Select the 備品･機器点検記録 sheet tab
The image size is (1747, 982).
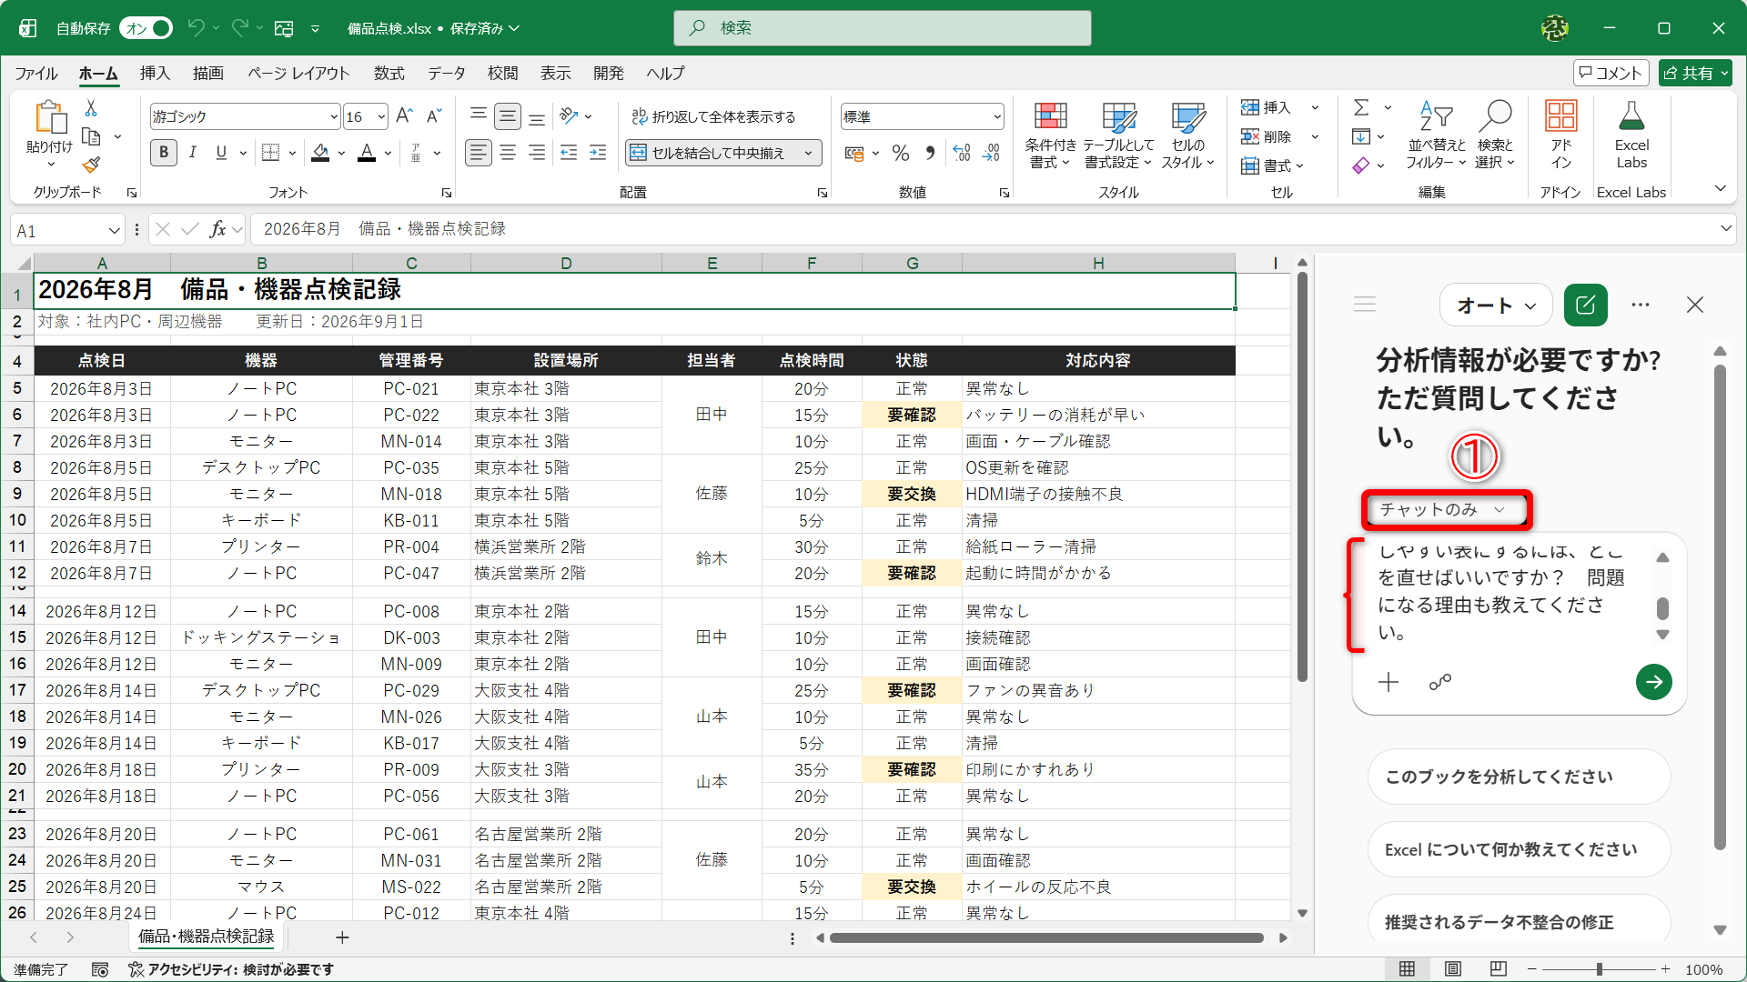click(206, 937)
